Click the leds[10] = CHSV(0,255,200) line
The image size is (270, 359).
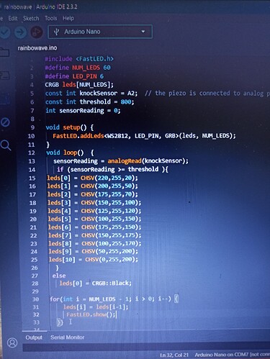pyautogui.click(x=94, y=260)
